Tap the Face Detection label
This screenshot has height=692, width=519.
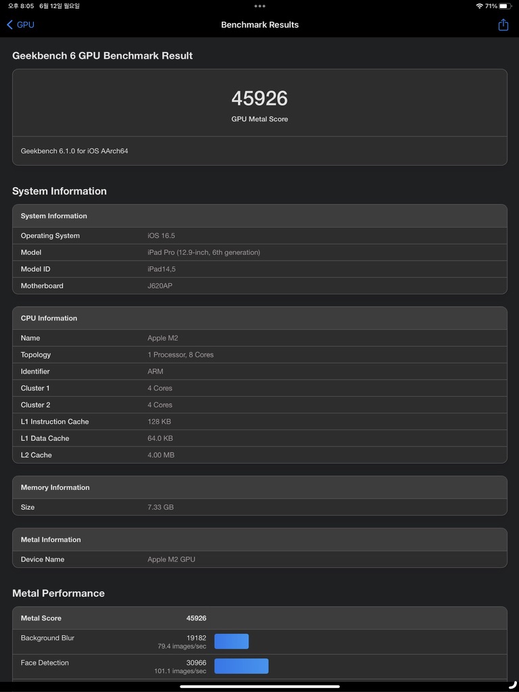pyautogui.click(x=45, y=663)
